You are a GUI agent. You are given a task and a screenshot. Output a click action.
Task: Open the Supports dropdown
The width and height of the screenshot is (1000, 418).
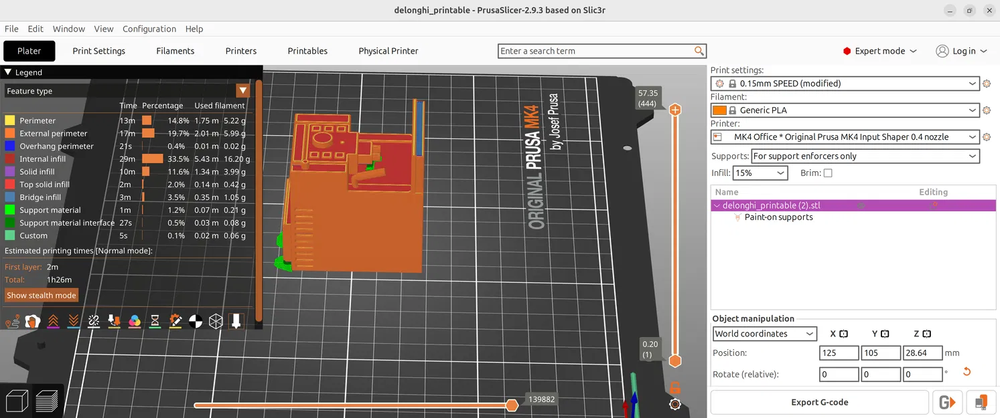(865, 156)
